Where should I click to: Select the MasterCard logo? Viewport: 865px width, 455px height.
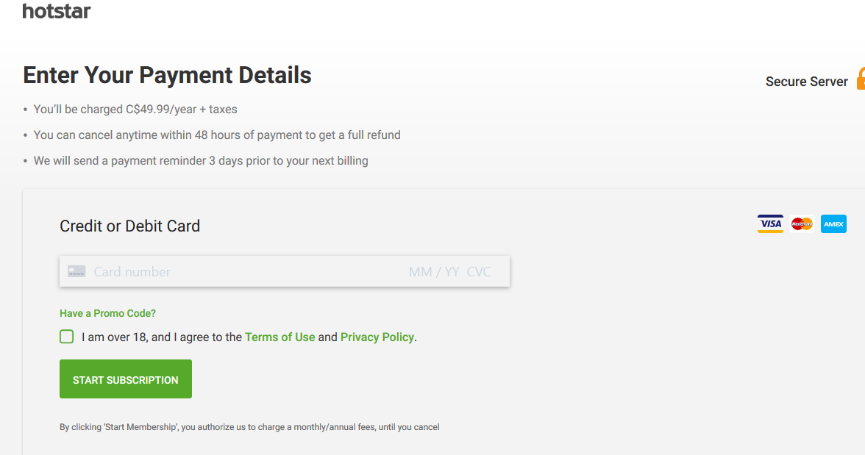click(x=802, y=224)
